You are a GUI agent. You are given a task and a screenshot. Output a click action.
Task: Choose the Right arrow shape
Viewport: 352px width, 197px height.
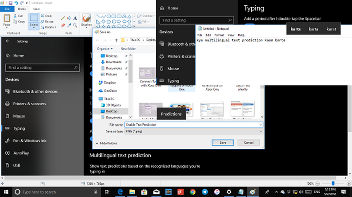click(119, 21)
